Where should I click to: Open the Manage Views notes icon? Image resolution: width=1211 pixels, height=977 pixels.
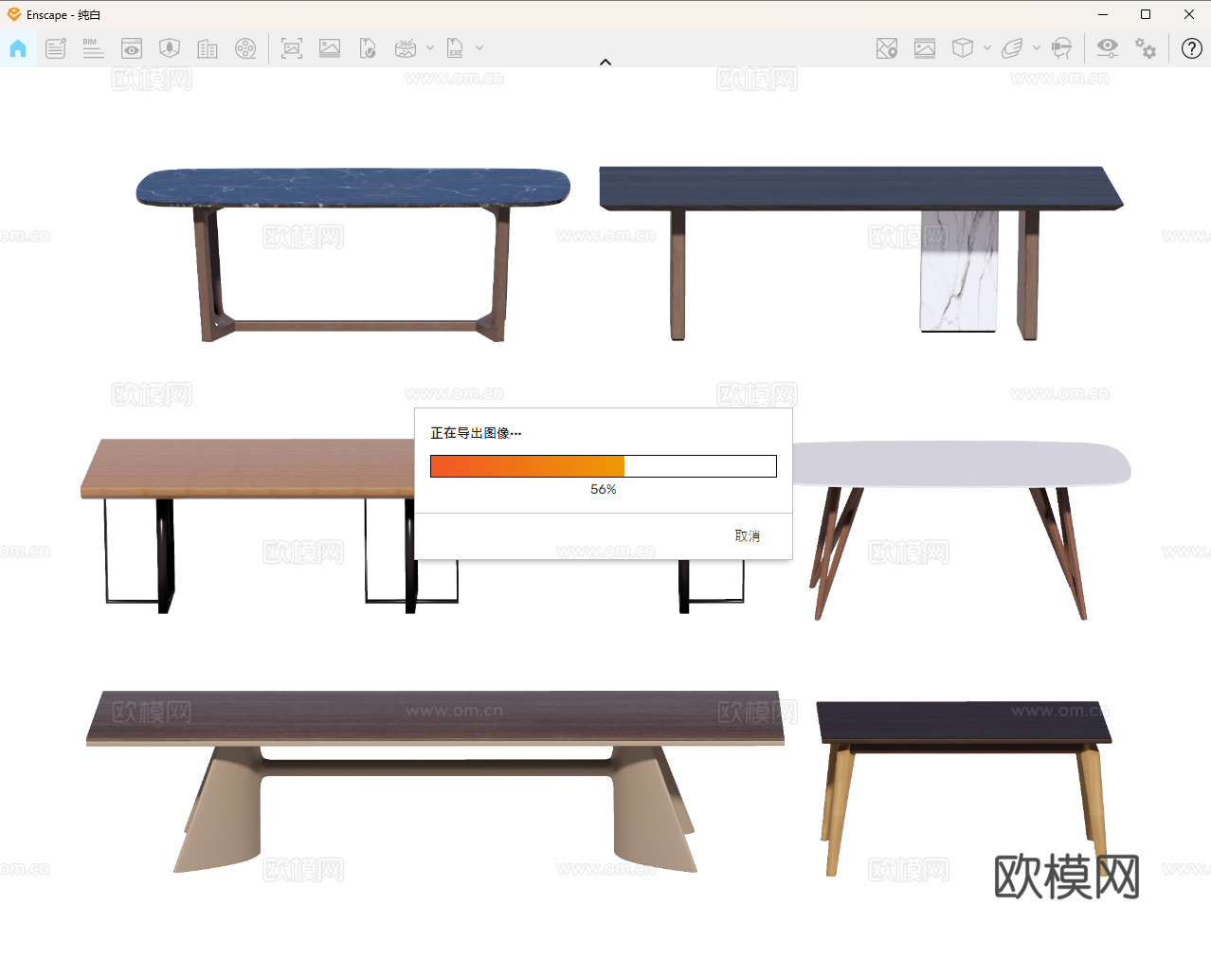pyautogui.click(x=56, y=48)
